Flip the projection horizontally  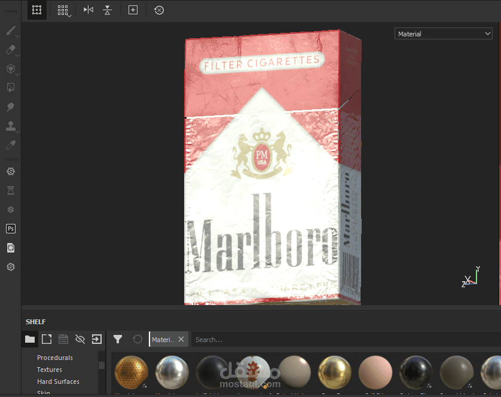tap(88, 10)
